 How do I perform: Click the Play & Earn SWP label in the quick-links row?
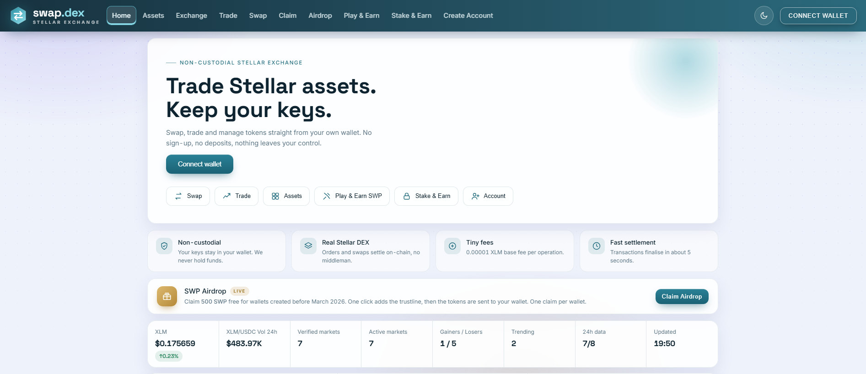[x=359, y=196]
